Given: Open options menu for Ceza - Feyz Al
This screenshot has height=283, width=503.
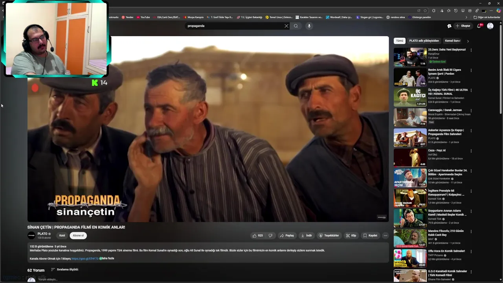Looking at the screenshot, I should [471, 151].
